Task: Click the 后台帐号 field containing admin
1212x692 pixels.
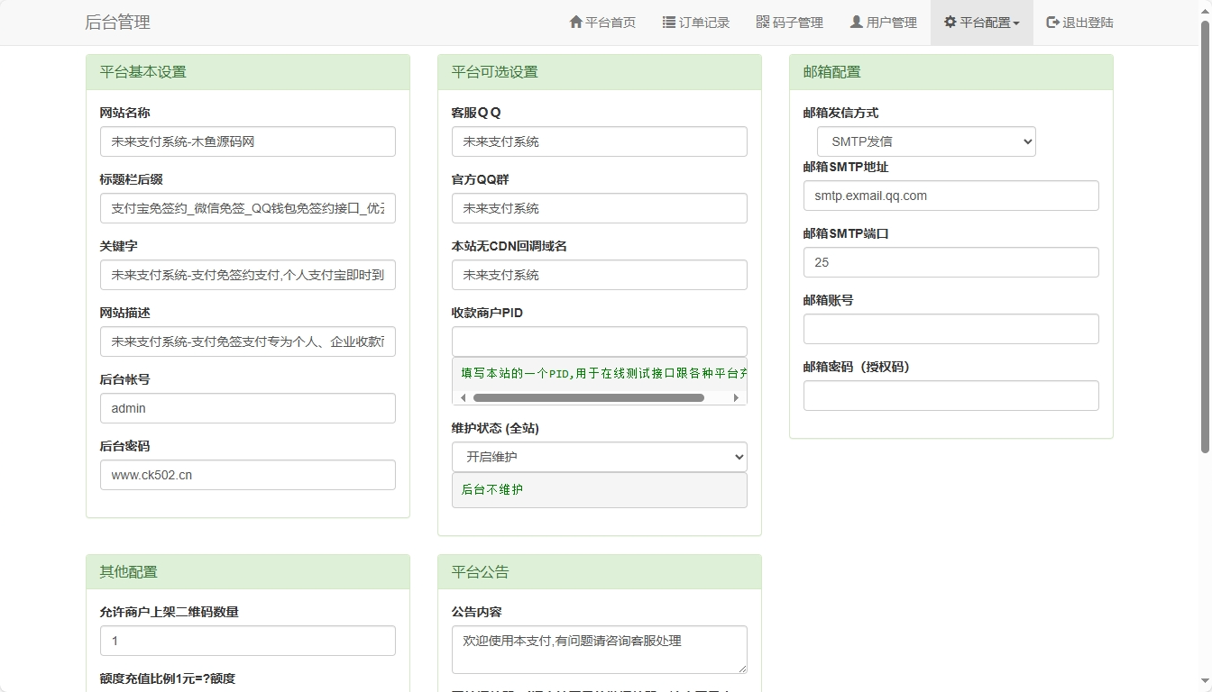Action: [x=248, y=408]
